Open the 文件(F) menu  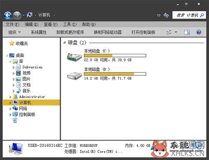coord(12,24)
